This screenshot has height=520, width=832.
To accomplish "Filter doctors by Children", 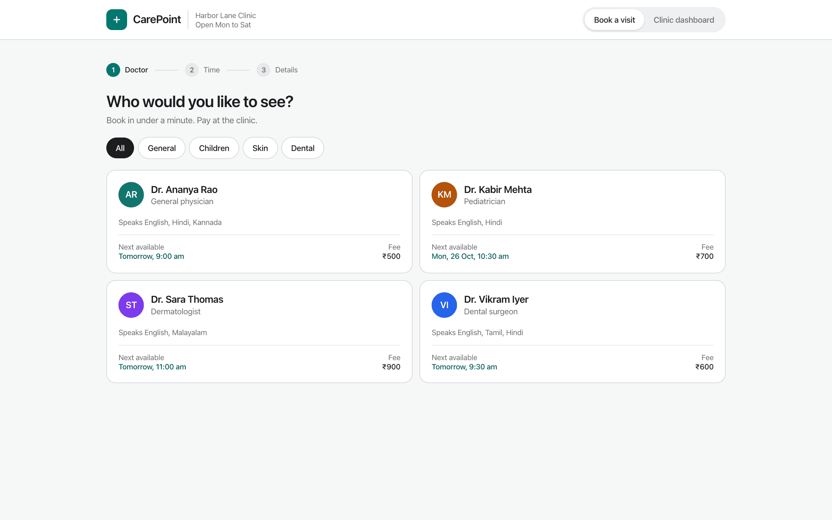I will pyautogui.click(x=214, y=148).
